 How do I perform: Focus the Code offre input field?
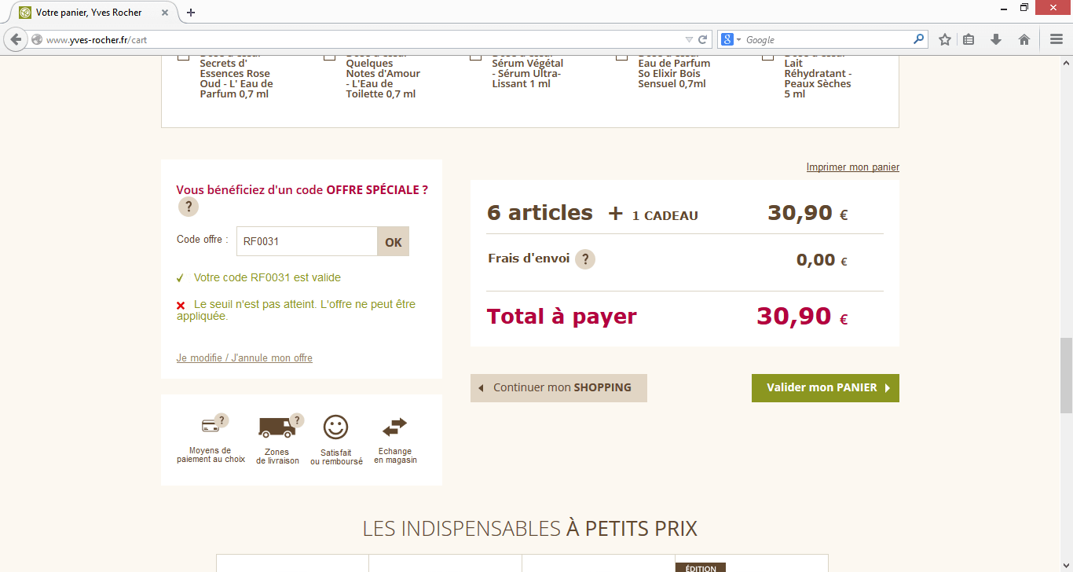306,242
